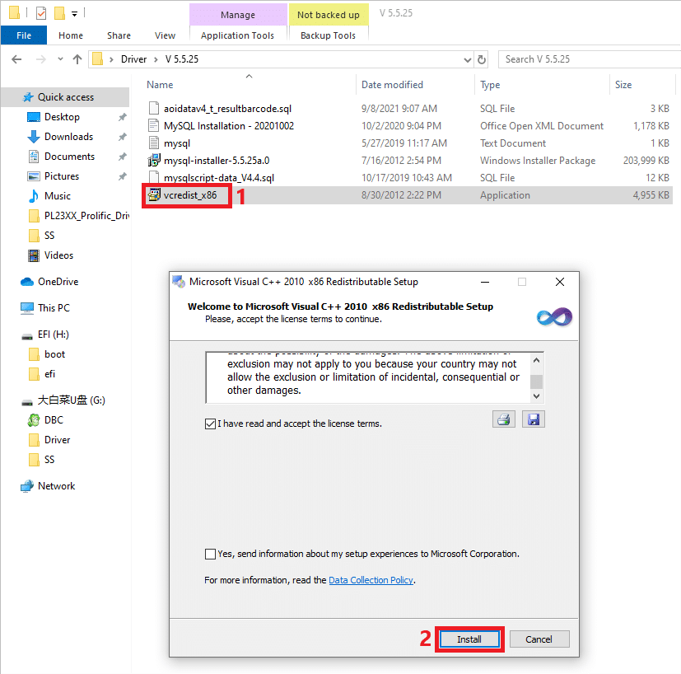Viewport: 681px width, 674px height.
Task: Select Quick access in navigation pane
Action: (65, 97)
